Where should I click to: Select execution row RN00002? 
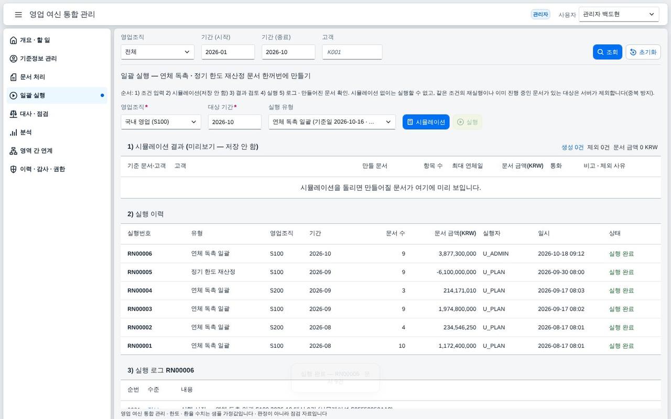[391, 327]
